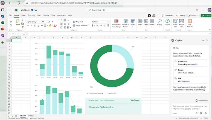The width and height of the screenshot is (212, 120).
Task: Click Summarize suggestion in Copilot pane
Action: click(x=190, y=63)
